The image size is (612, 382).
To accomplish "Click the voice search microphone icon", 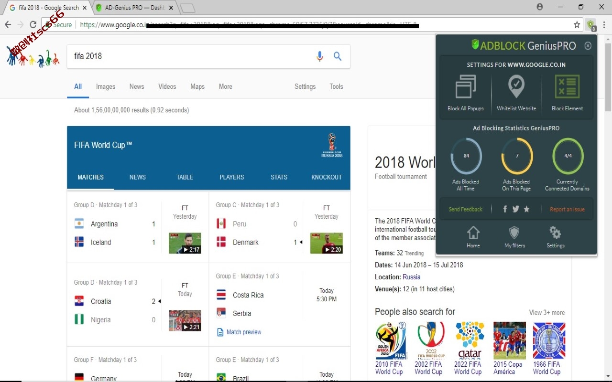I will click(x=320, y=56).
